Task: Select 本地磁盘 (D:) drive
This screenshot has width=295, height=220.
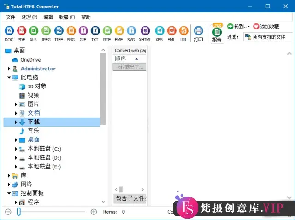Action: (44, 157)
